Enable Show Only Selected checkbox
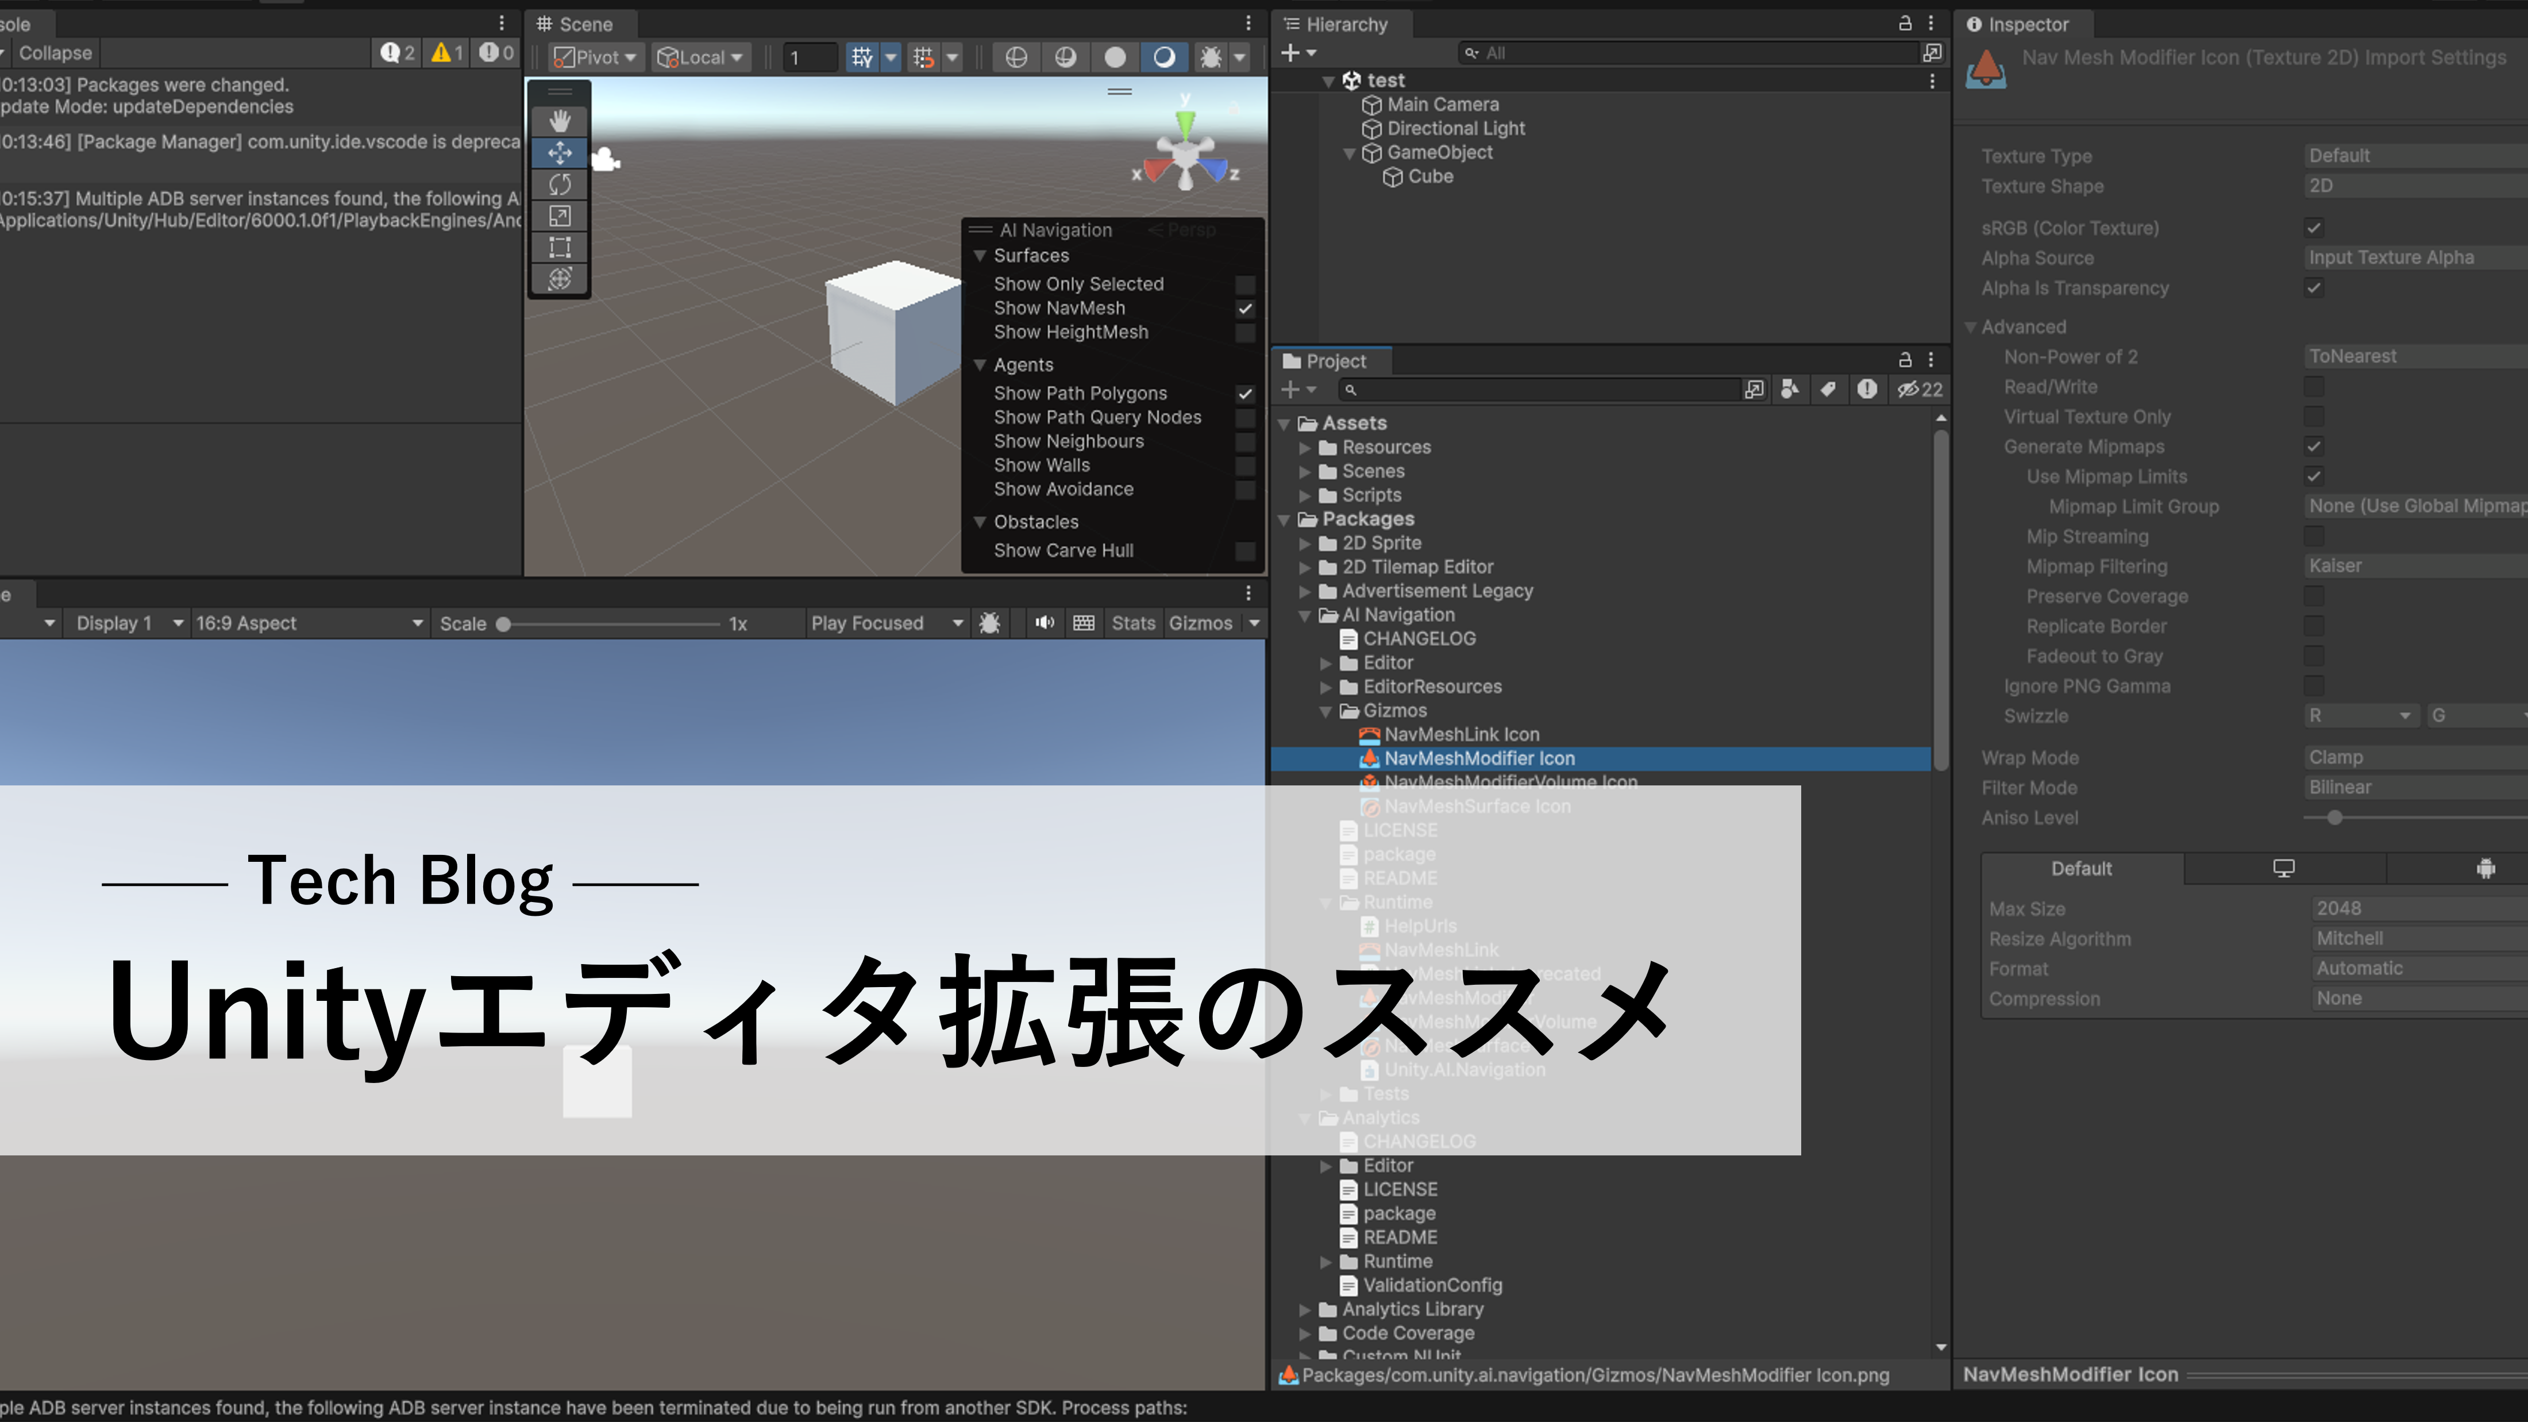 1246,284
